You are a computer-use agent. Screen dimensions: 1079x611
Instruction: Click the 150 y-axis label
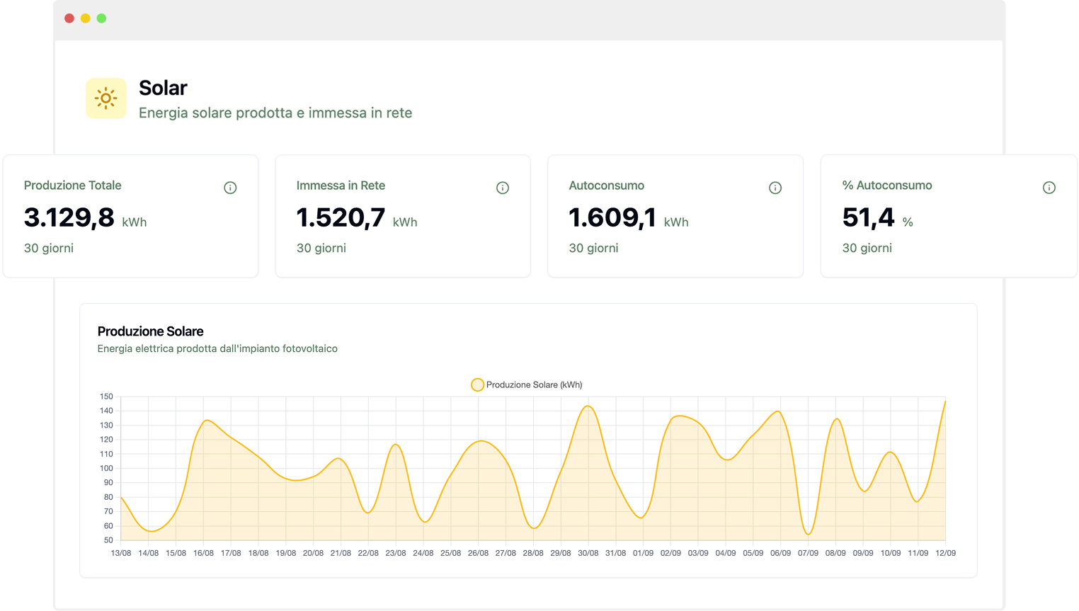tap(106, 396)
